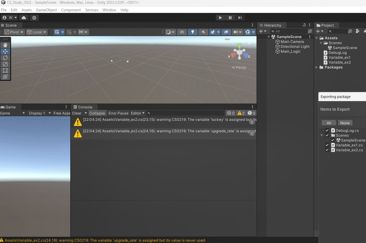Click All in the Exporting package dialog

(x=329, y=123)
